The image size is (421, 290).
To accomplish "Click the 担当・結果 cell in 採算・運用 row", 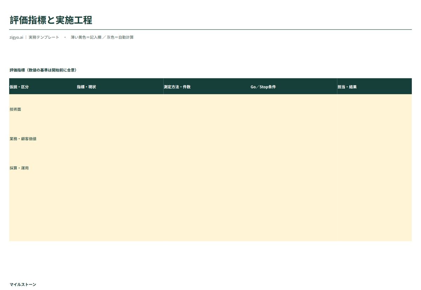I will click(374, 168).
